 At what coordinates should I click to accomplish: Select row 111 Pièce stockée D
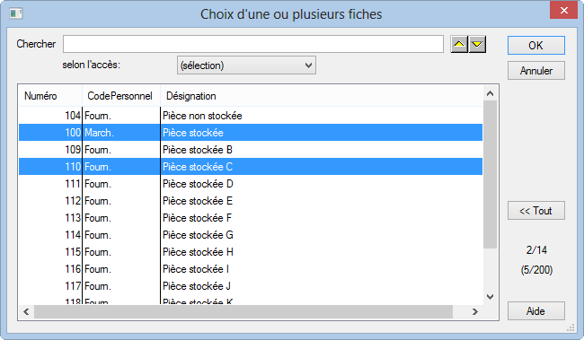(251, 184)
